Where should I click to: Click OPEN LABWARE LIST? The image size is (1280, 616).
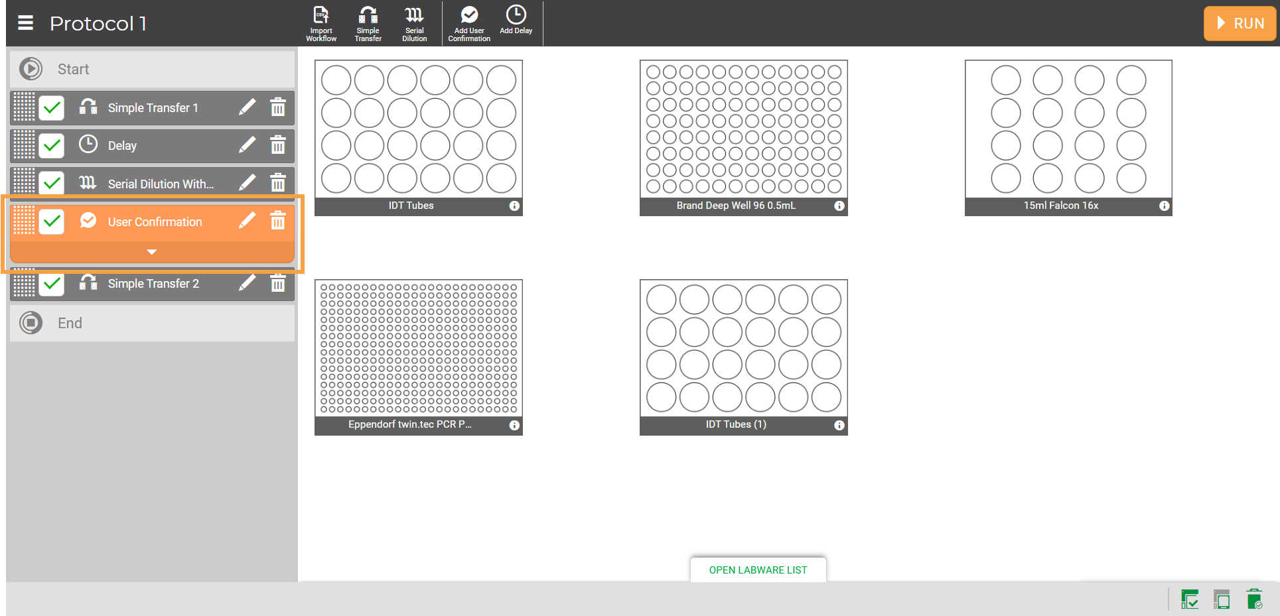tap(758, 570)
